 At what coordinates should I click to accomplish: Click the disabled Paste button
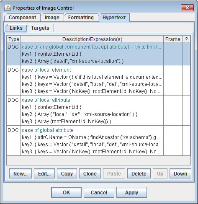pos(114,173)
